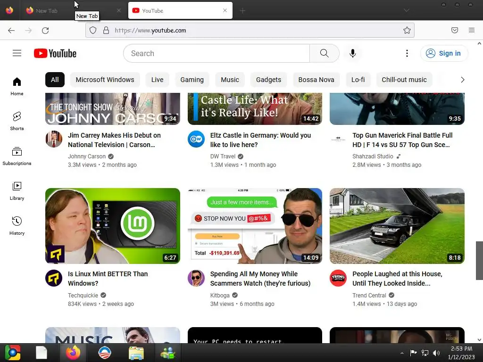The height and width of the screenshot is (362, 483).
Task: Open the Range Rover house thumbnail
Action: [x=397, y=226]
